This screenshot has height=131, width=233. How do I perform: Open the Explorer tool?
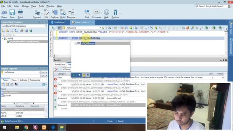tap(55, 14)
